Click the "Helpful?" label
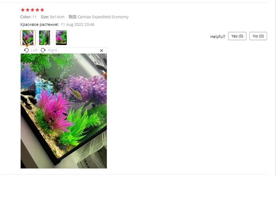 218,37
